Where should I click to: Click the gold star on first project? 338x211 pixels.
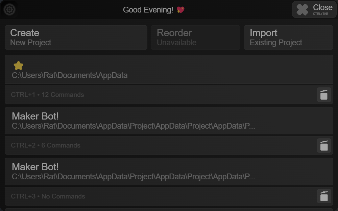pyautogui.click(x=18, y=65)
